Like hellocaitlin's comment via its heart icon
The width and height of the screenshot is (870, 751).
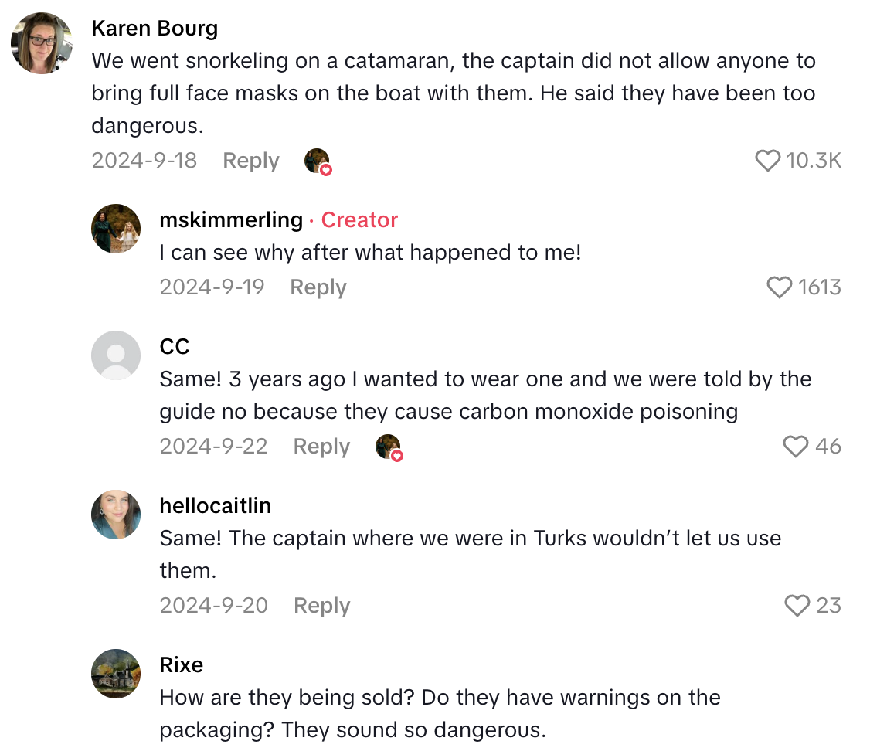pos(797,606)
